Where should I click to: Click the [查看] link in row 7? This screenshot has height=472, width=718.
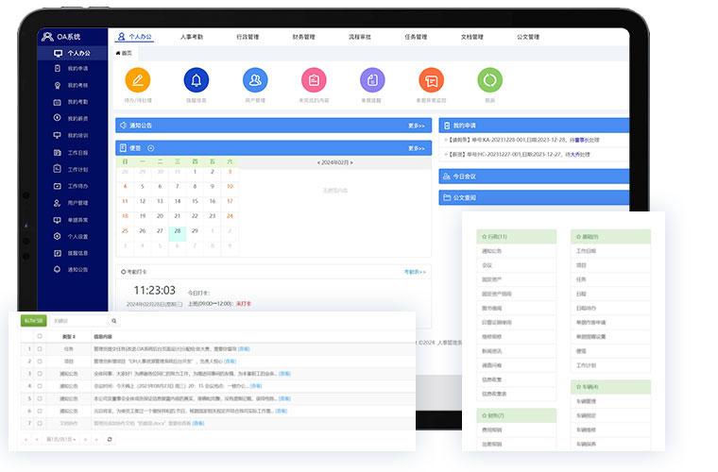click(x=198, y=424)
